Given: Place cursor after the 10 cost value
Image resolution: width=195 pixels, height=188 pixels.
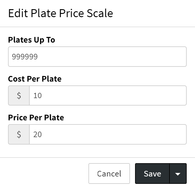Looking at the screenshot, I should pyautogui.click(x=43, y=95).
